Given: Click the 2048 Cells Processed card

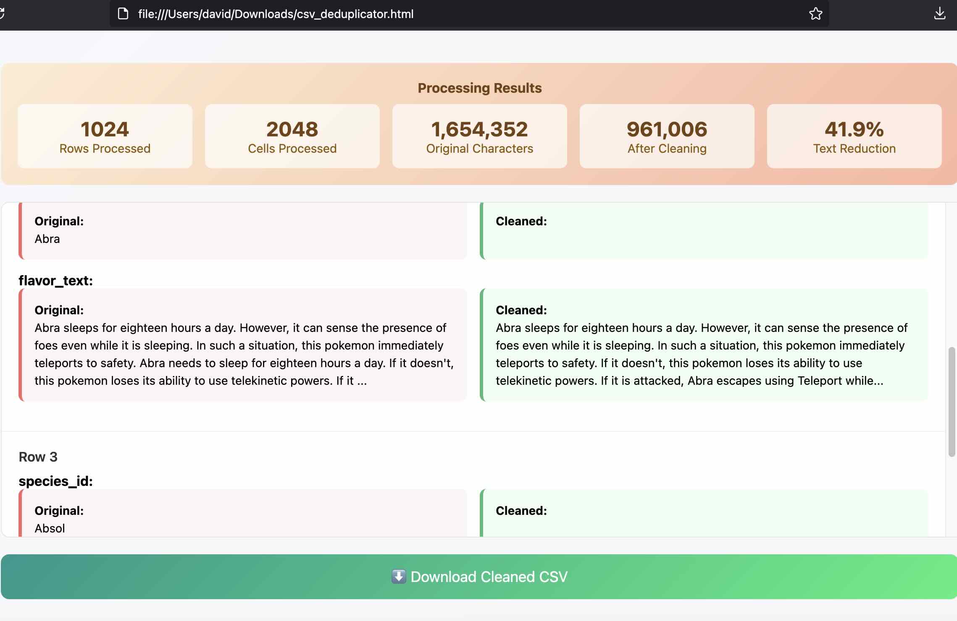Looking at the screenshot, I should point(292,136).
